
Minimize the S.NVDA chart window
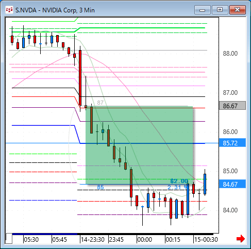[x=203, y=10]
